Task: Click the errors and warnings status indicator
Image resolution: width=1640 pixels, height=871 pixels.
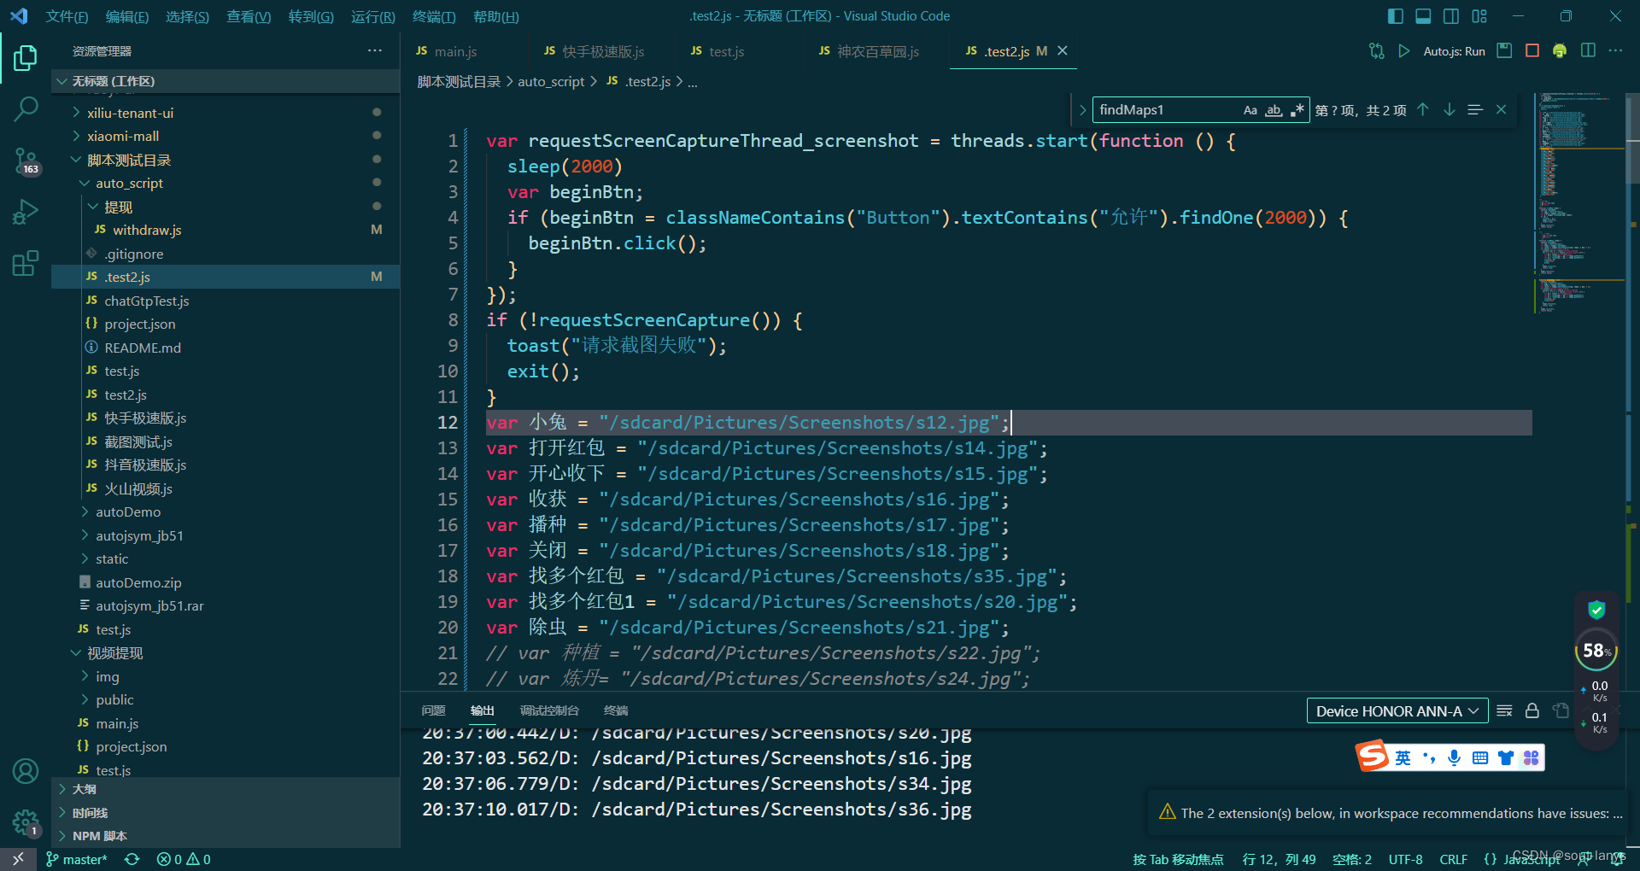Action: tap(184, 859)
